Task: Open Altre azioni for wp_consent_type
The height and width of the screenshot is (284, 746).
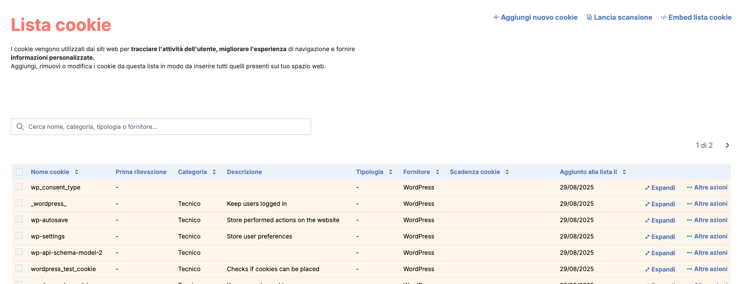Action: click(707, 187)
